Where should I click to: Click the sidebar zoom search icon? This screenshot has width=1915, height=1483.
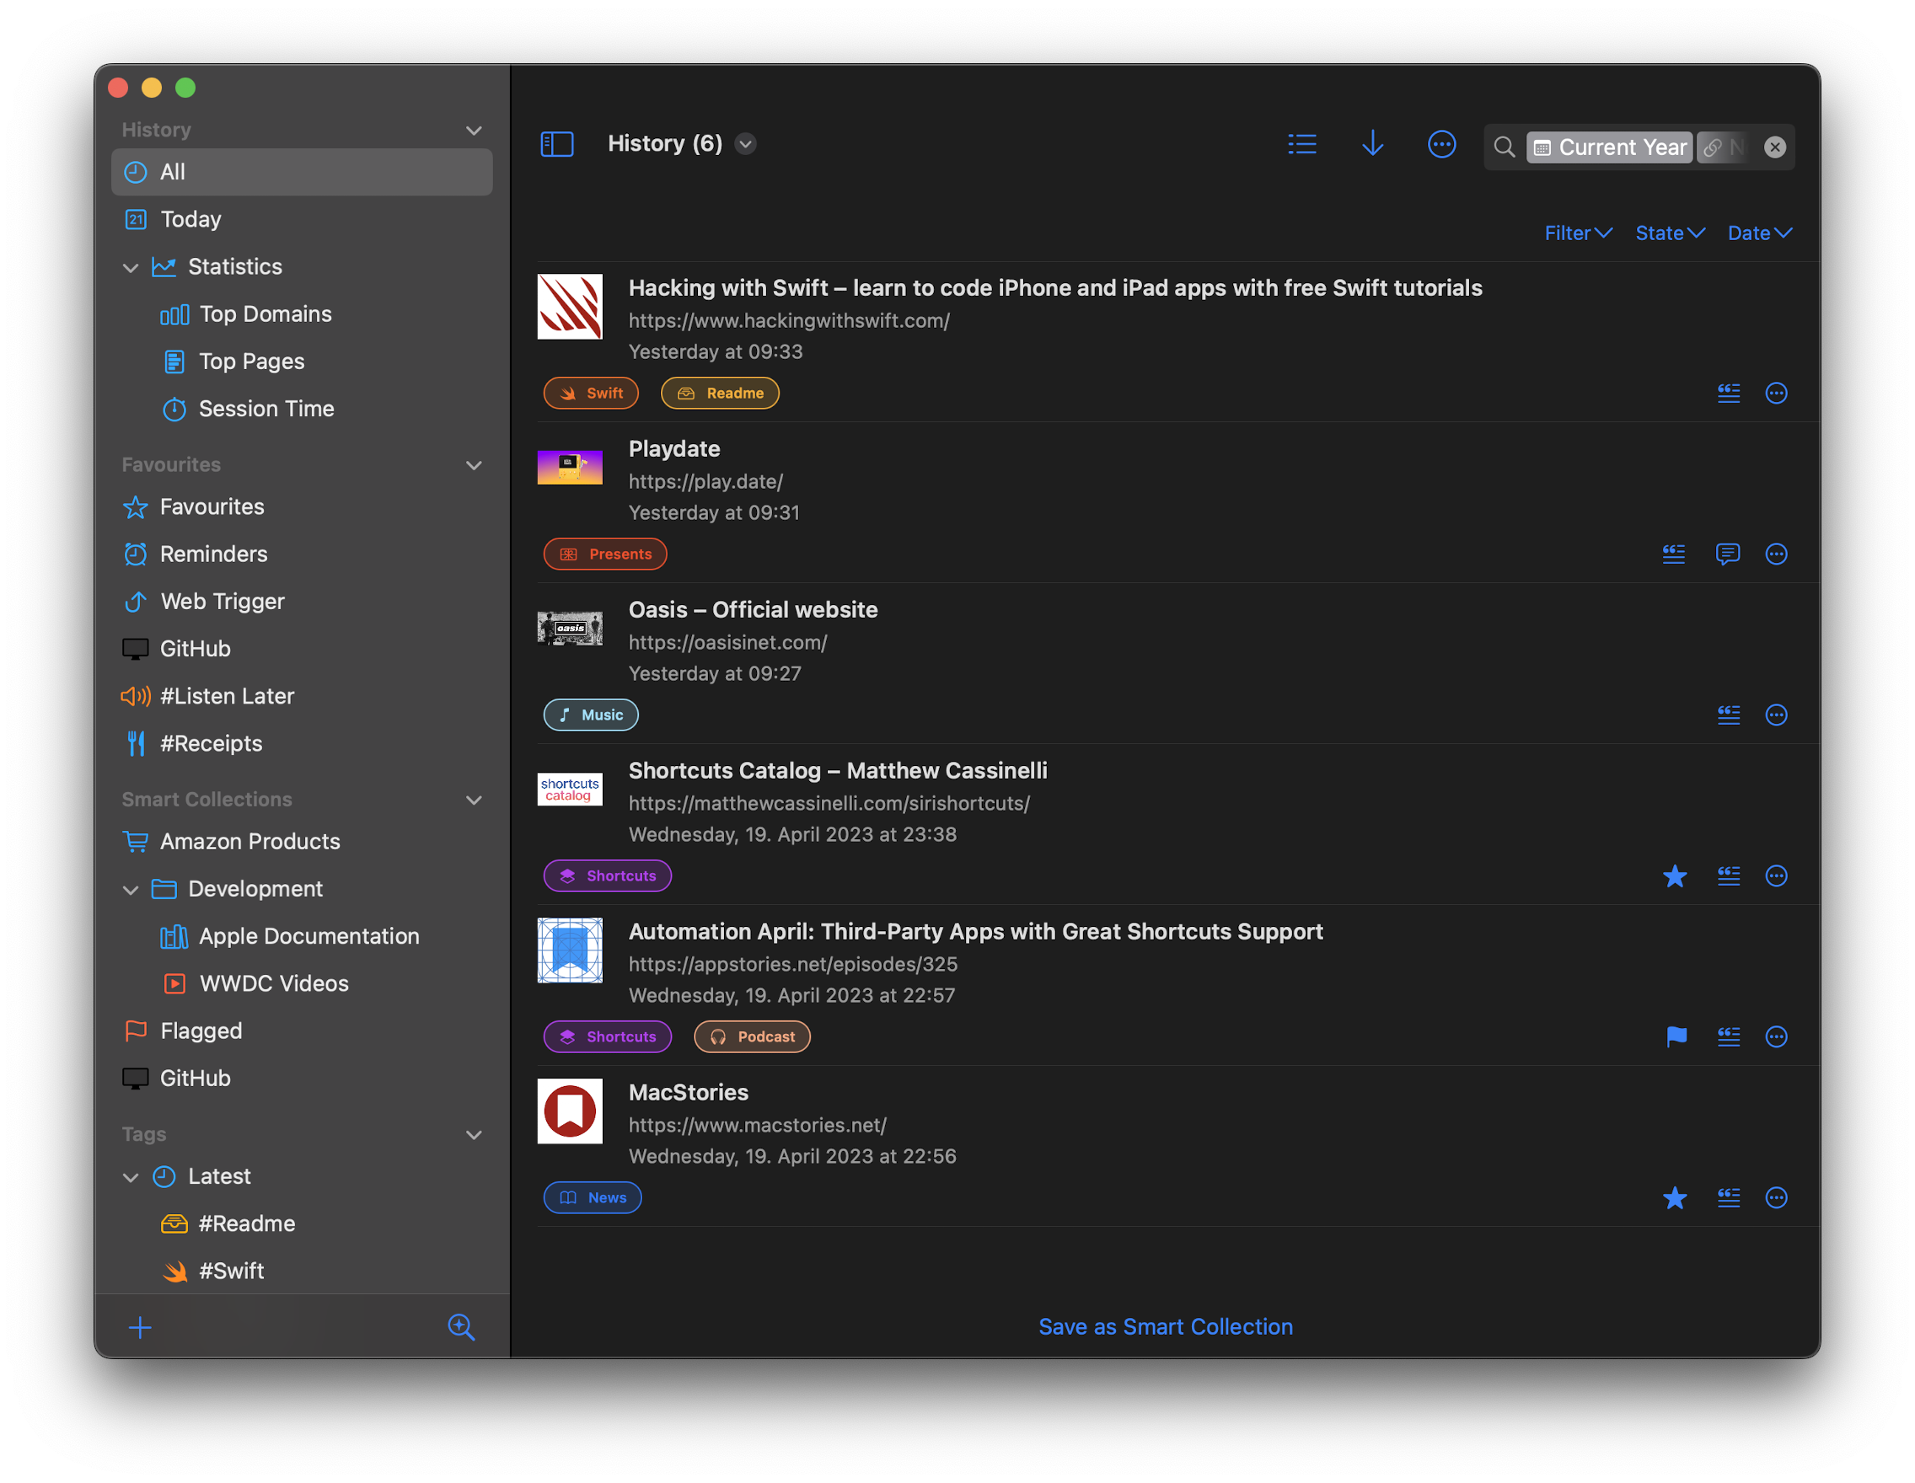tap(461, 1327)
